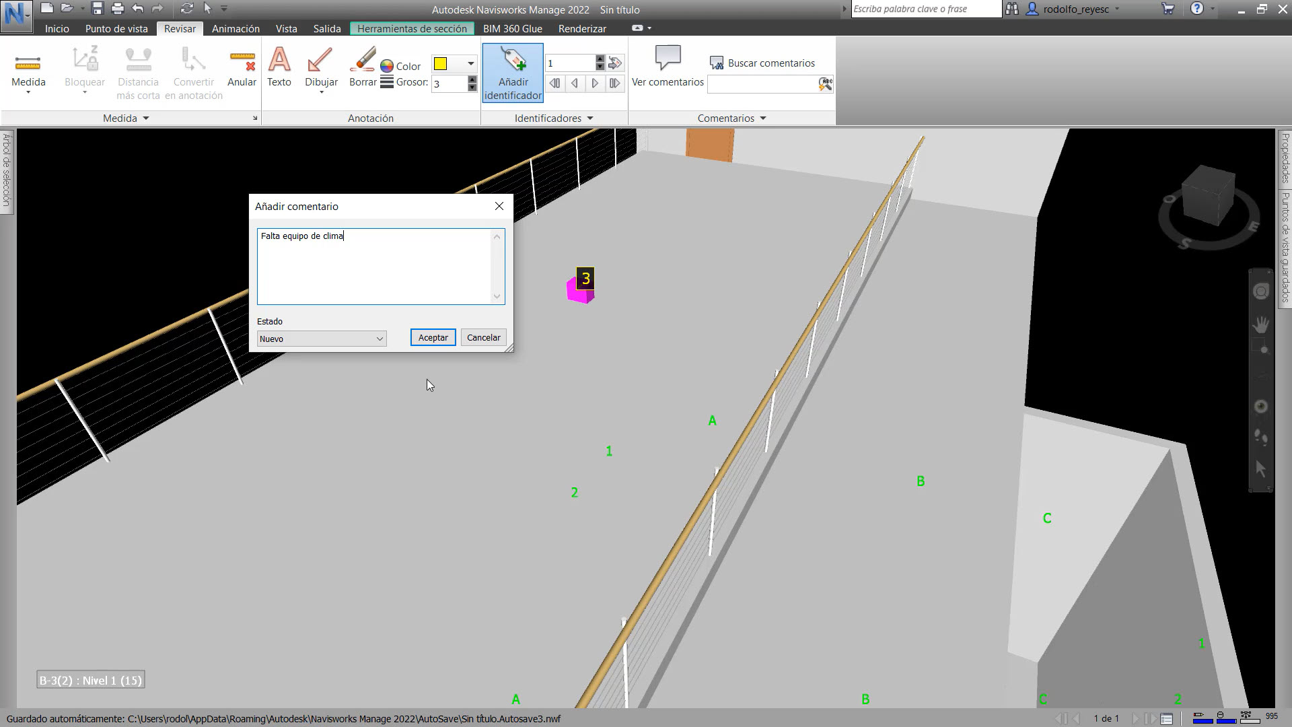
Task: Click Cancelar to dismiss the comment dialog
Action: [483, 337]
